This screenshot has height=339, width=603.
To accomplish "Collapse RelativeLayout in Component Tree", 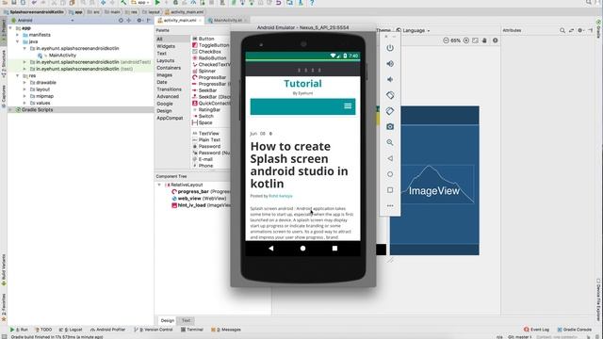I will (159, 185).
